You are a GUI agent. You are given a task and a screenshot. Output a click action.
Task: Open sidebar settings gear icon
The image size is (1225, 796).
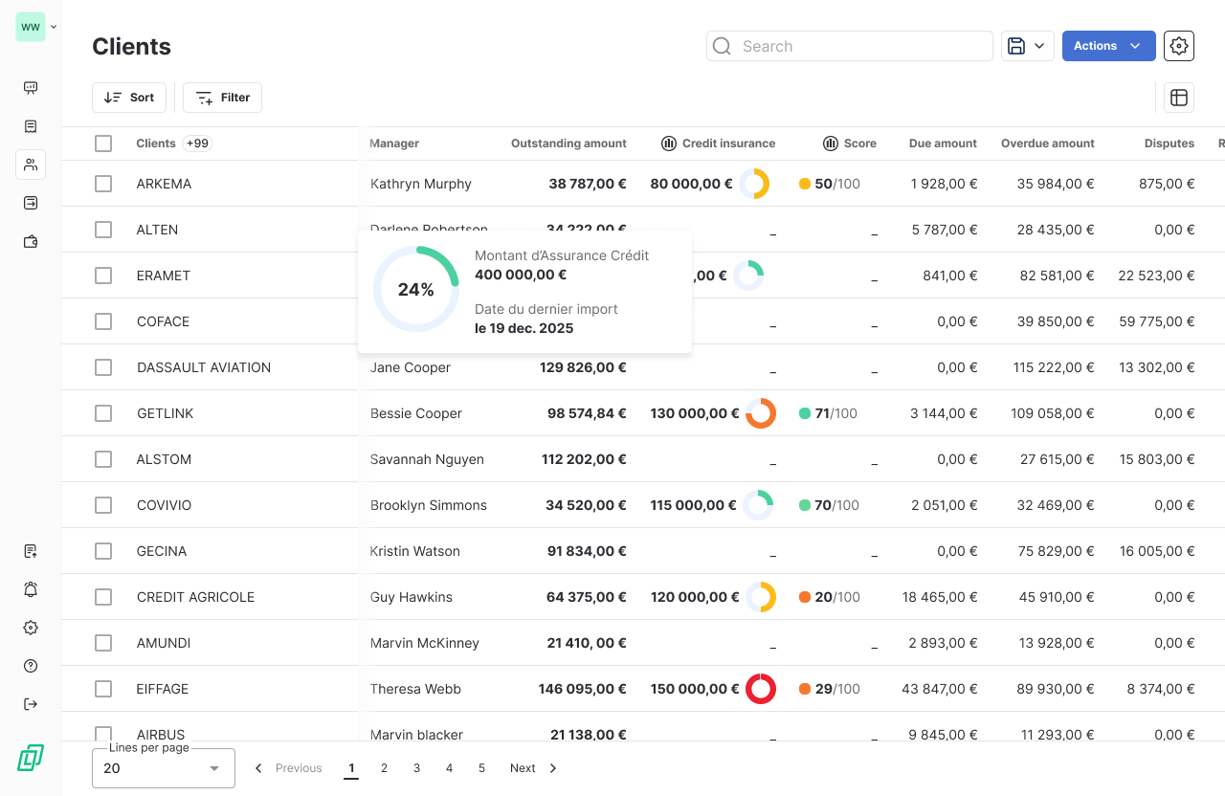click(x=31, y=628)
